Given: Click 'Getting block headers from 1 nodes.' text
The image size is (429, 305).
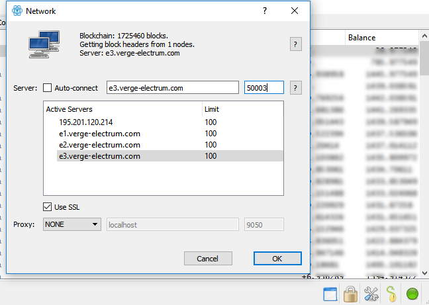Looking at the screenshot, I should [137, 44].
